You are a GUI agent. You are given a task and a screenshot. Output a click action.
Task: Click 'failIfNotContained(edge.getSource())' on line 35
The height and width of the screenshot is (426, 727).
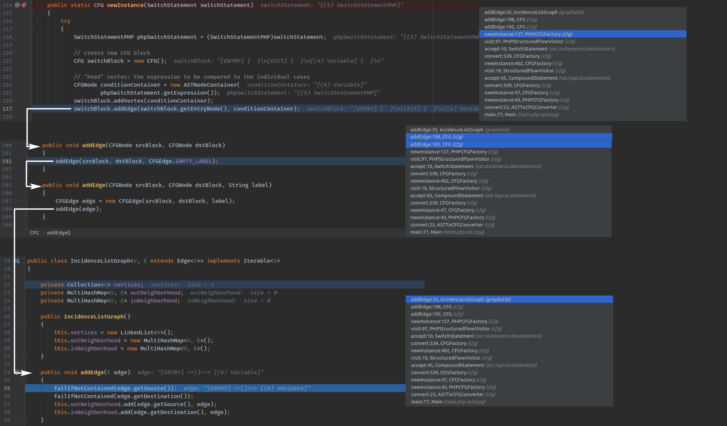(114, 388)
